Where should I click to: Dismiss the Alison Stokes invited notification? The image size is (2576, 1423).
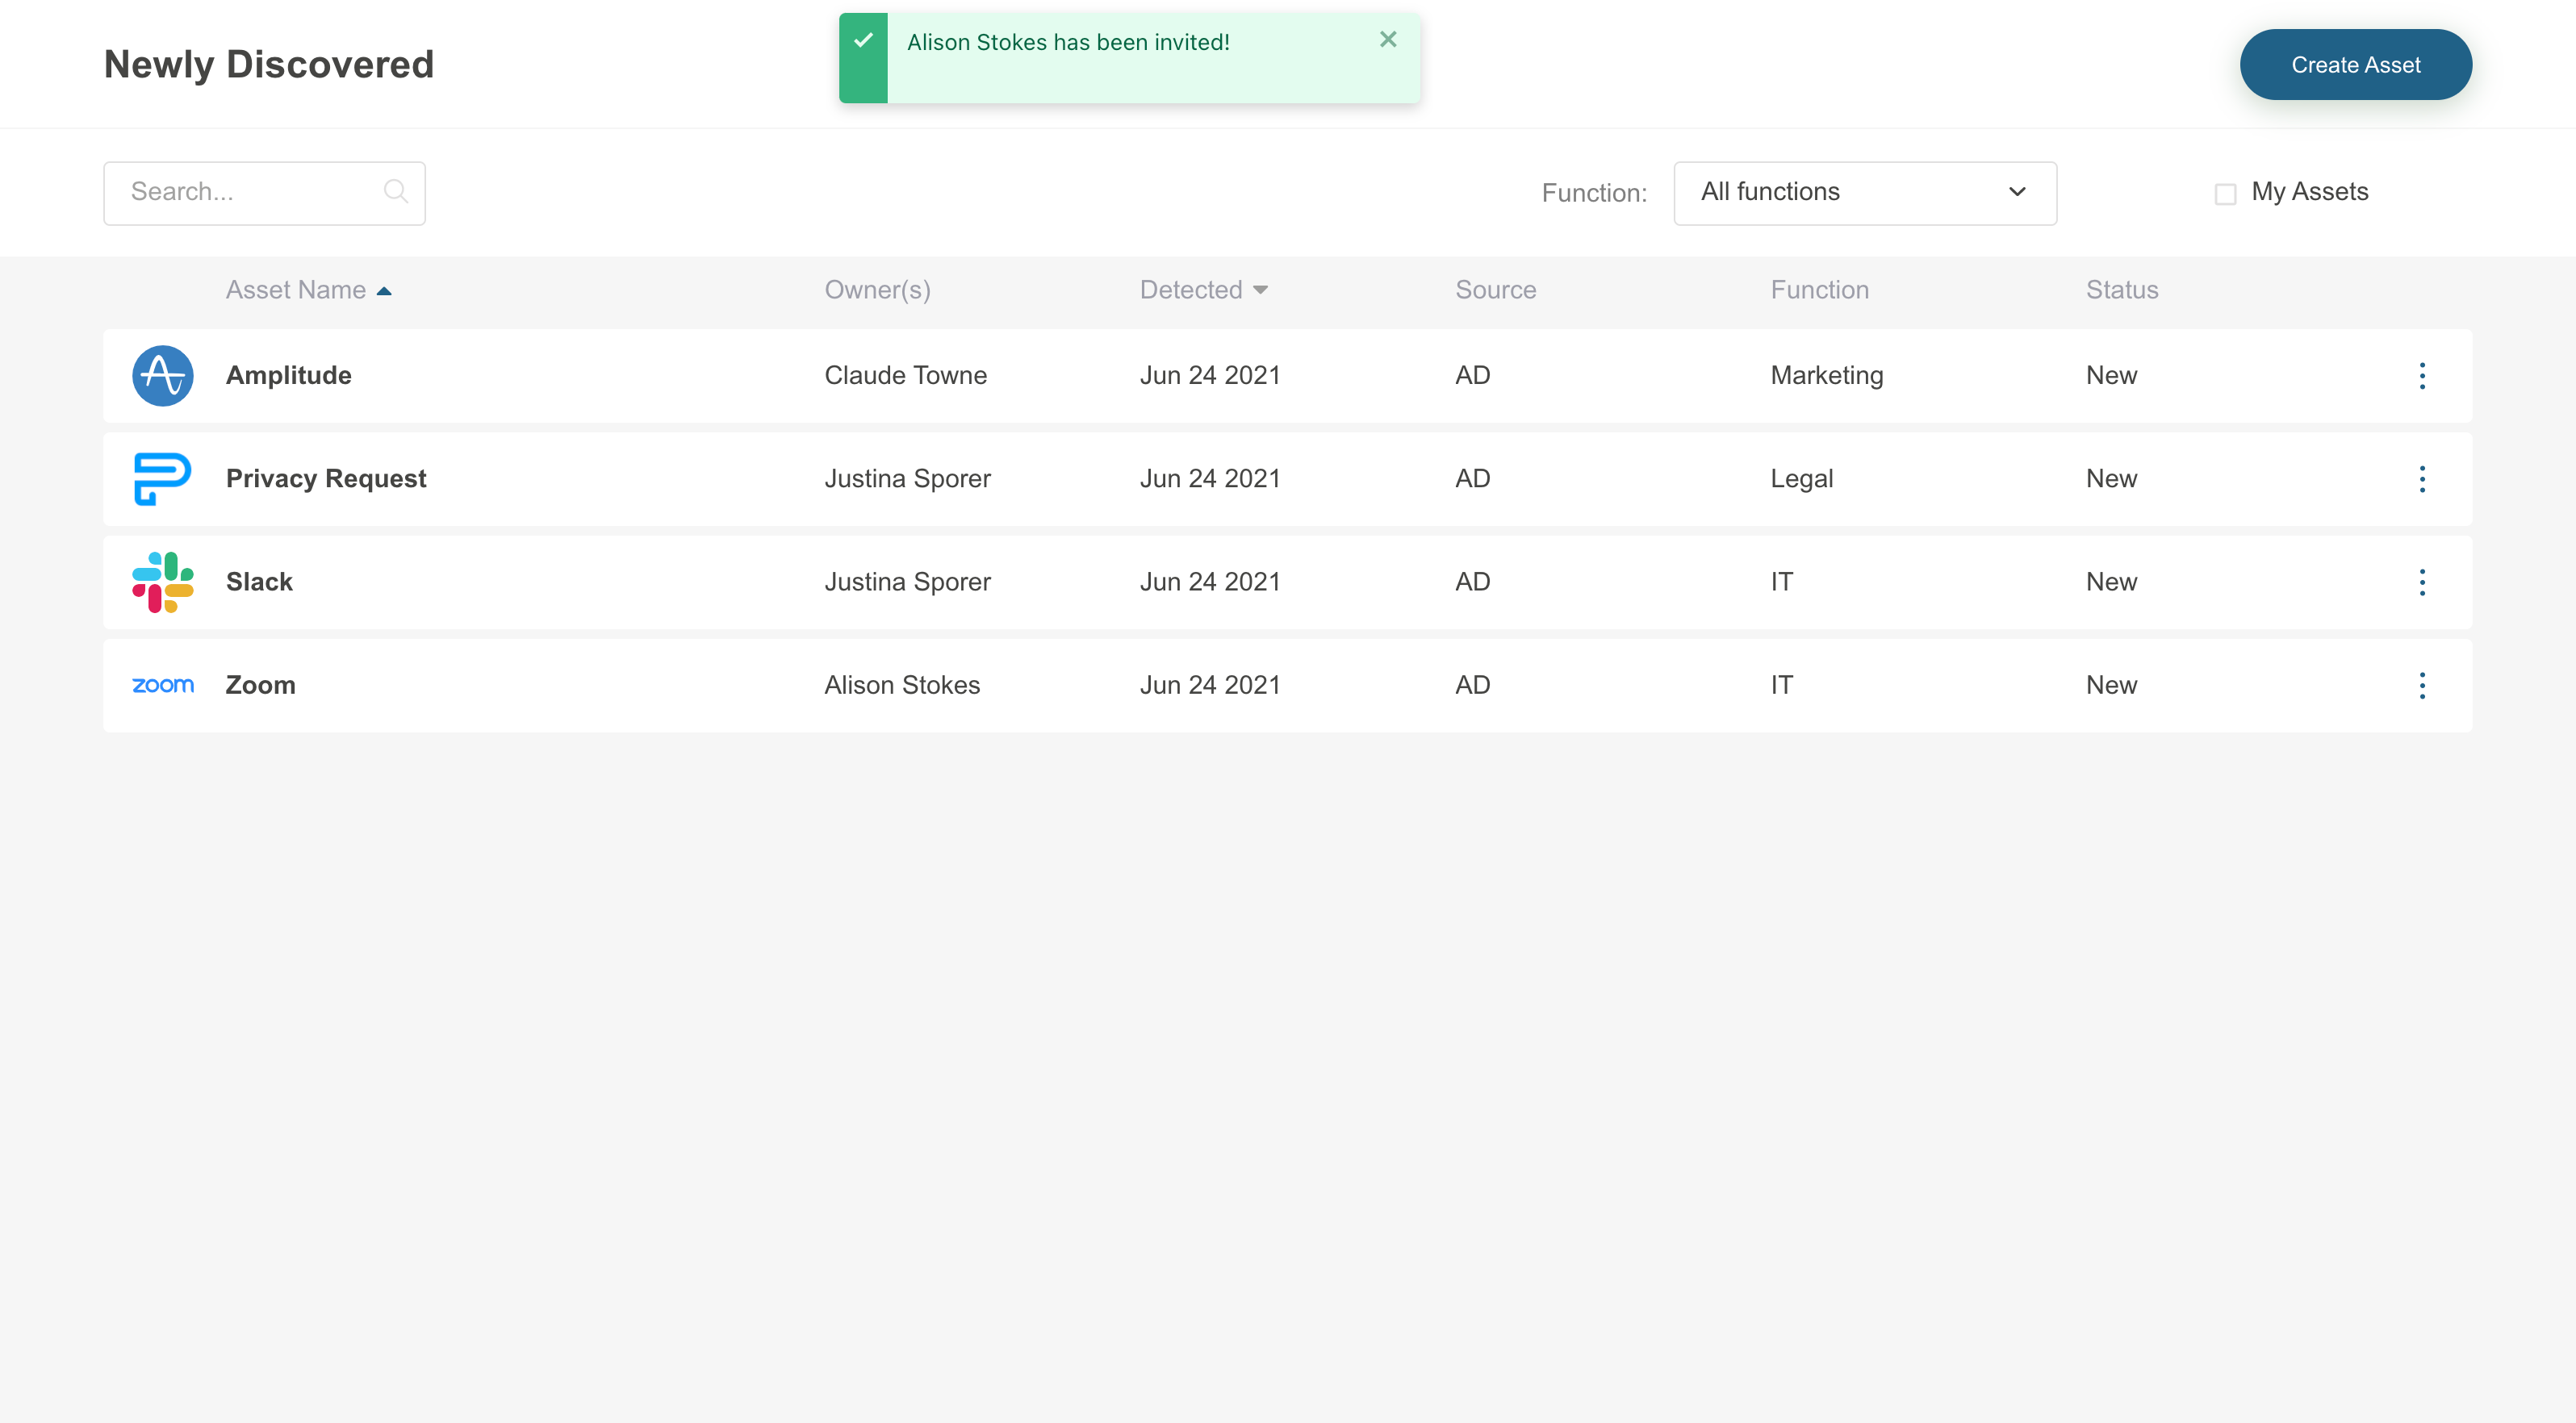click(x=1387, y=40)
